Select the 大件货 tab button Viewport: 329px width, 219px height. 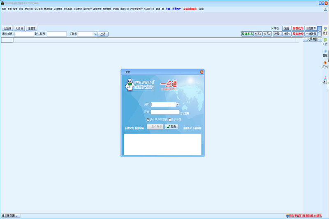19,28
